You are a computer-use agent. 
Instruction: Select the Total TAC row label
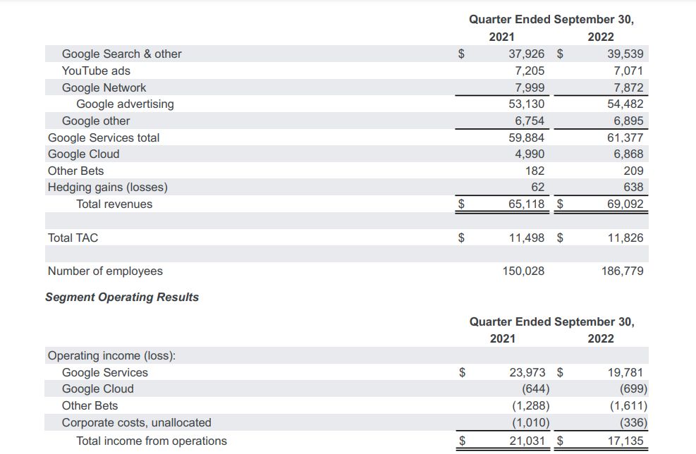(x=73, y=238)
